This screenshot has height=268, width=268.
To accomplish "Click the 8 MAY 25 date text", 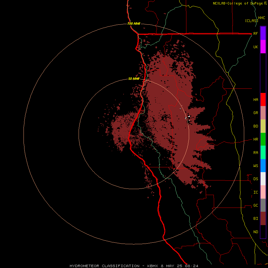I will click(172, 266).
